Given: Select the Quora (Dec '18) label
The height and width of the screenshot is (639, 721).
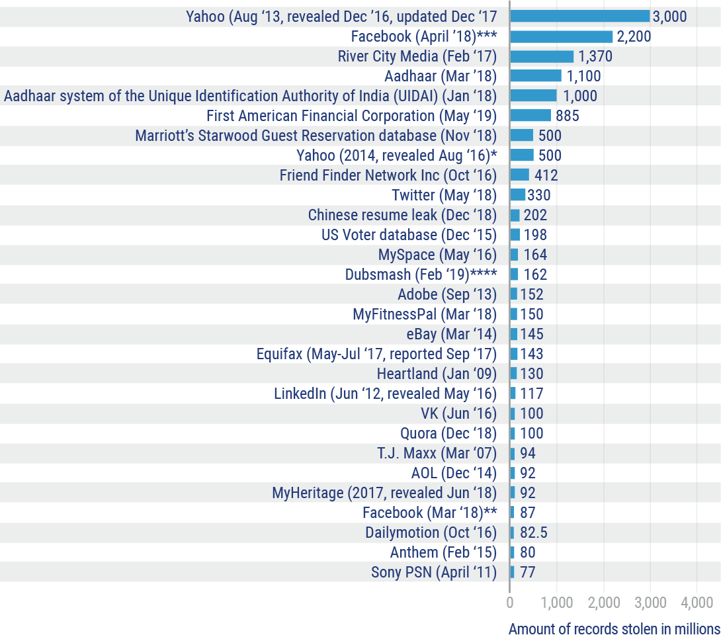Looking at the screenshot, I should [448, 433].
